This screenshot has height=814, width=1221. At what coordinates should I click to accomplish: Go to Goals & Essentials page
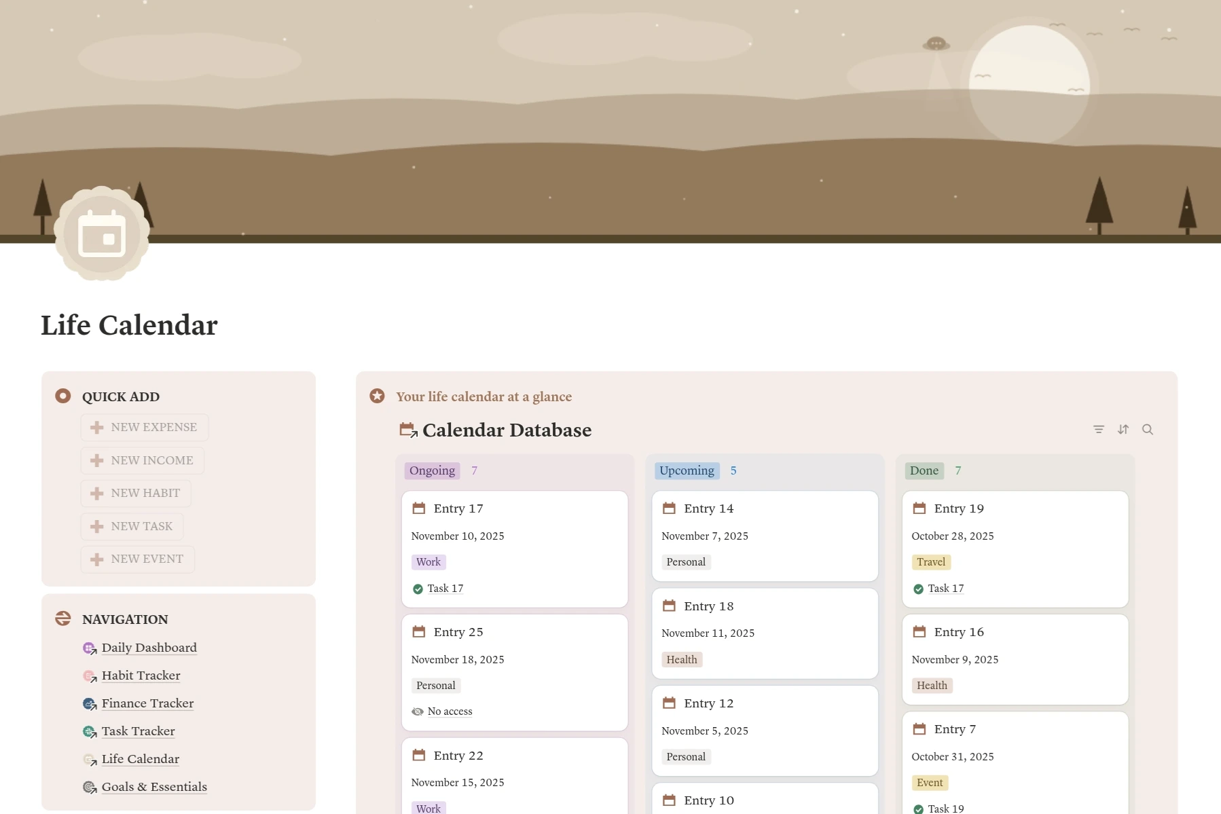click(x=154, y=787)
